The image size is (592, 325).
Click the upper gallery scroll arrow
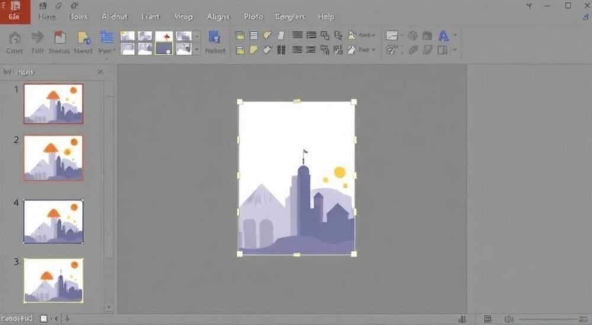(197, 36)
